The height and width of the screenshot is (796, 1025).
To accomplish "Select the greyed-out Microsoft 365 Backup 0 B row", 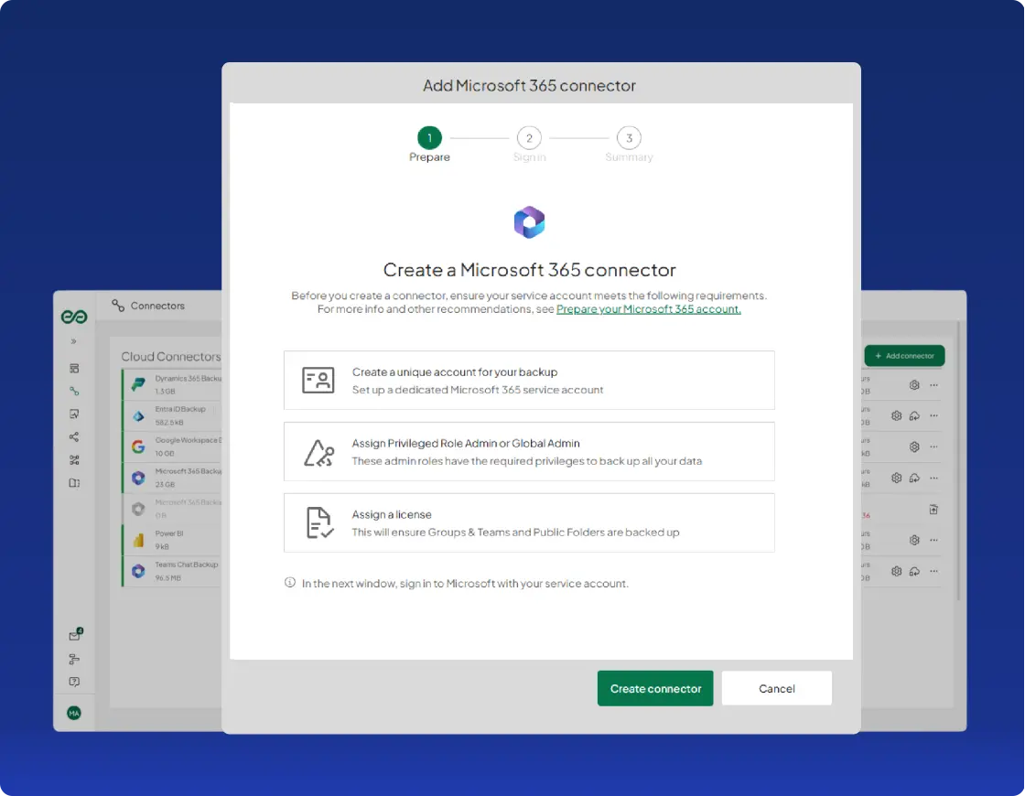I will coord(173,509).
